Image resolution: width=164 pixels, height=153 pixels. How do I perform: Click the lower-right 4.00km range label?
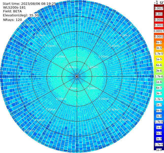tap(125, 120)
